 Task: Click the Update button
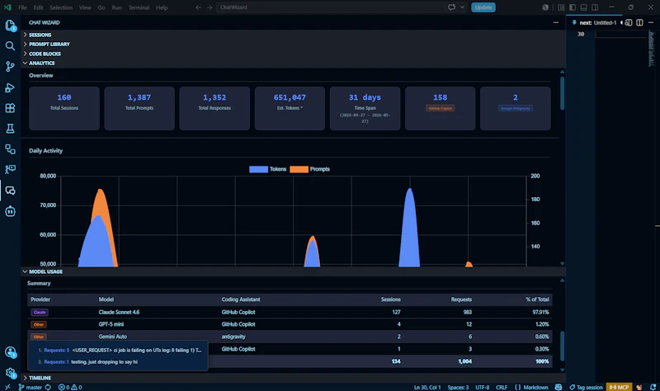click(483, 7)
